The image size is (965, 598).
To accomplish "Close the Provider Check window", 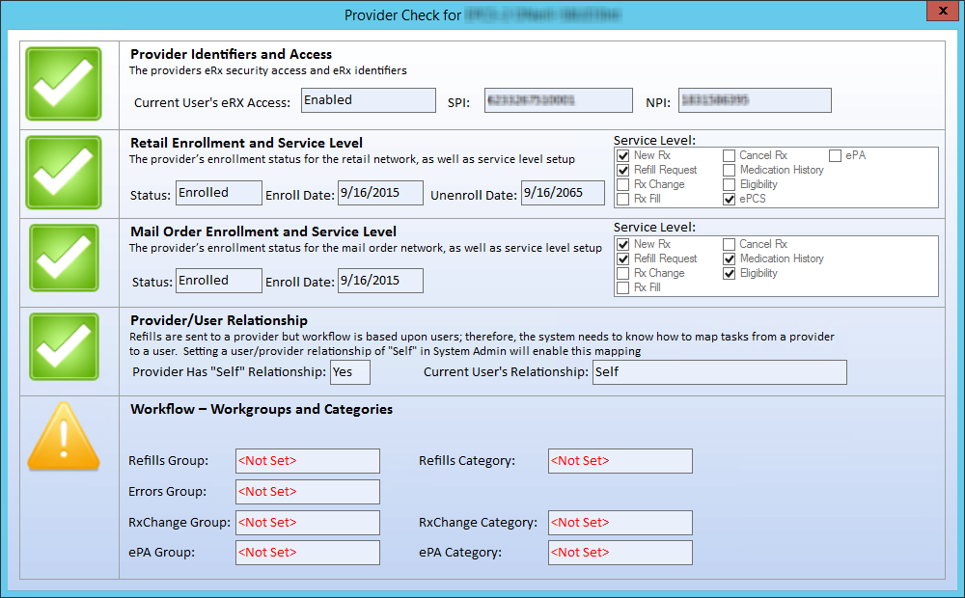I will [943, 11].
